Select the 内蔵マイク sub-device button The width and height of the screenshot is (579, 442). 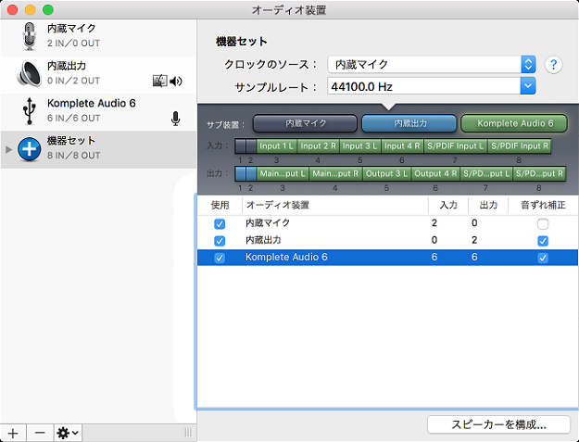tap(305, 123)
